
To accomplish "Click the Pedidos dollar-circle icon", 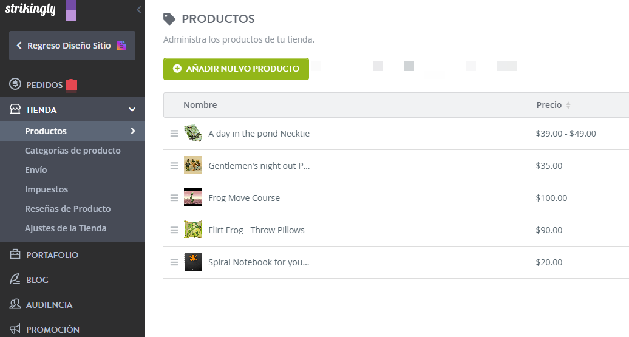I will [x=15, y=84].
